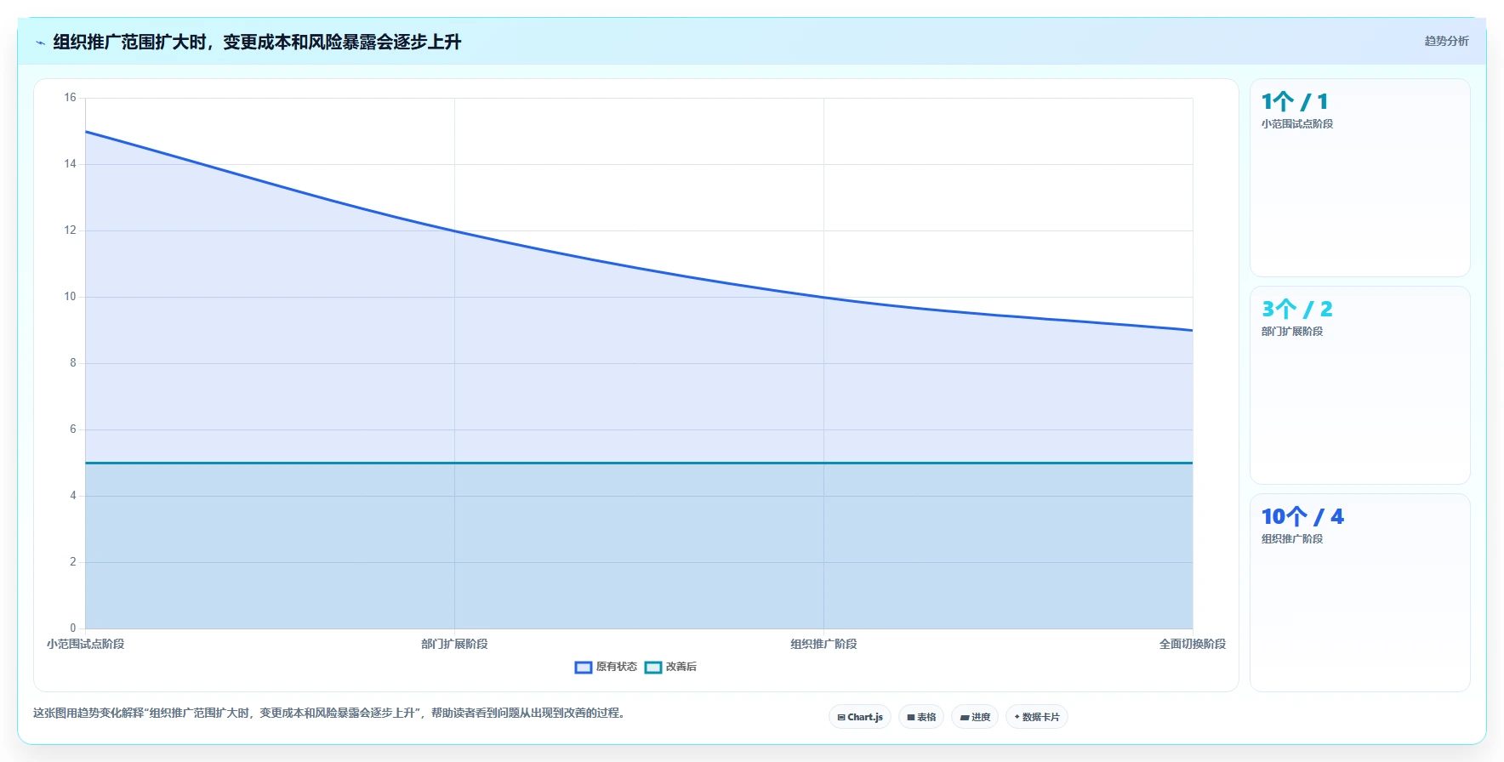Click the y-axis value 10
This screenshot has width=1504, height=762.
click(x=70, y=297)
